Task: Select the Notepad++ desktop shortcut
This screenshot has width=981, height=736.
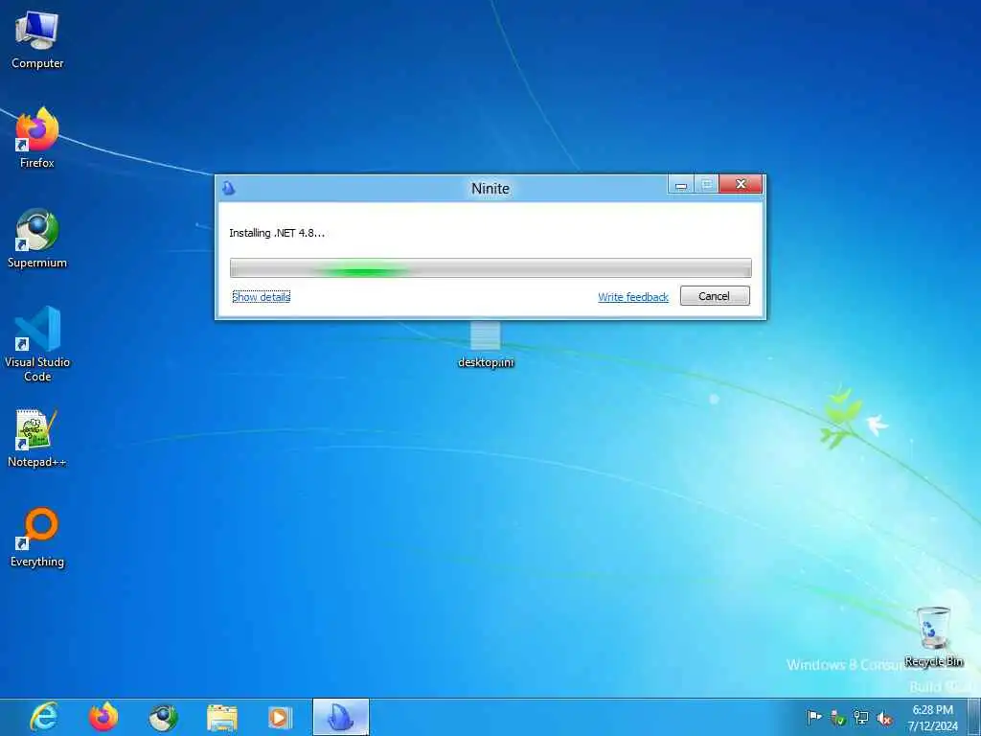Action: tap(37, 438)
